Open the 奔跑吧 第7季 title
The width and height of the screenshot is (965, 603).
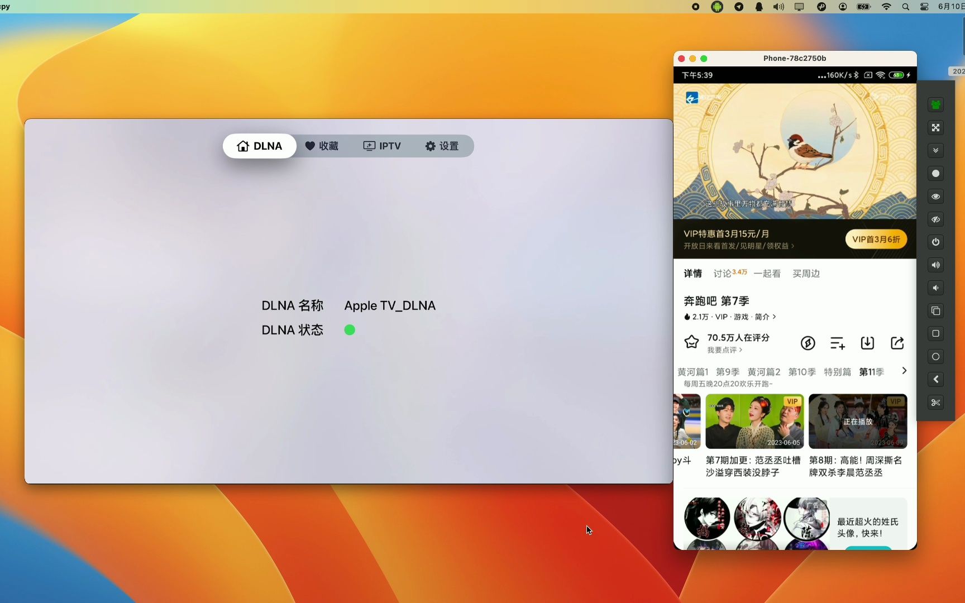716,301
